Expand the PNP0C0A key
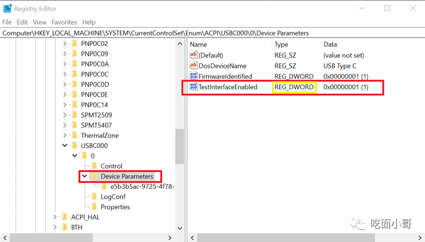This screenshot has width=425, height=242. (65, 64)
